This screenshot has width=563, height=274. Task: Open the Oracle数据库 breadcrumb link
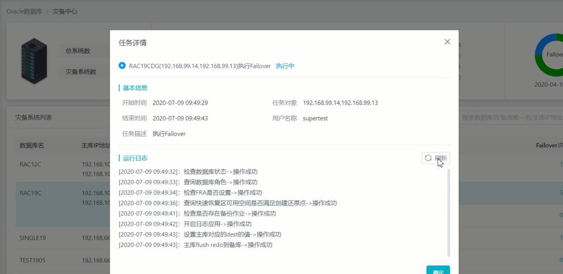pos(24,11)
